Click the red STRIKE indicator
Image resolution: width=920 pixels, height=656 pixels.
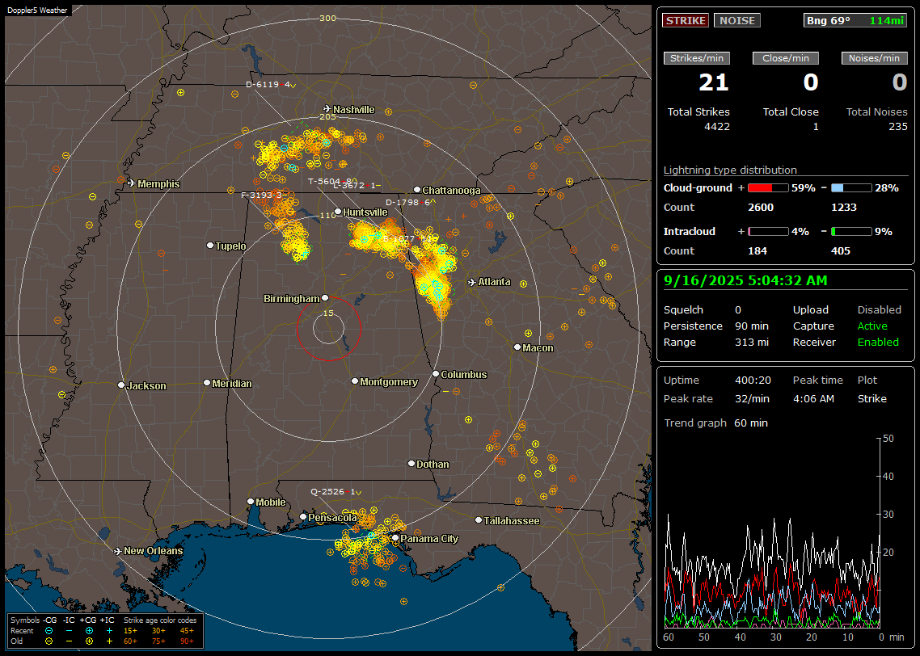[x=686, y=20]
